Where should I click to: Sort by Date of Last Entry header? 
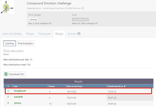click(74, 86)
